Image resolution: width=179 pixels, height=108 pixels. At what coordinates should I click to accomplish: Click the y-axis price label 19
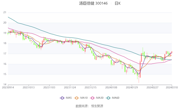[x=5, y=33]
